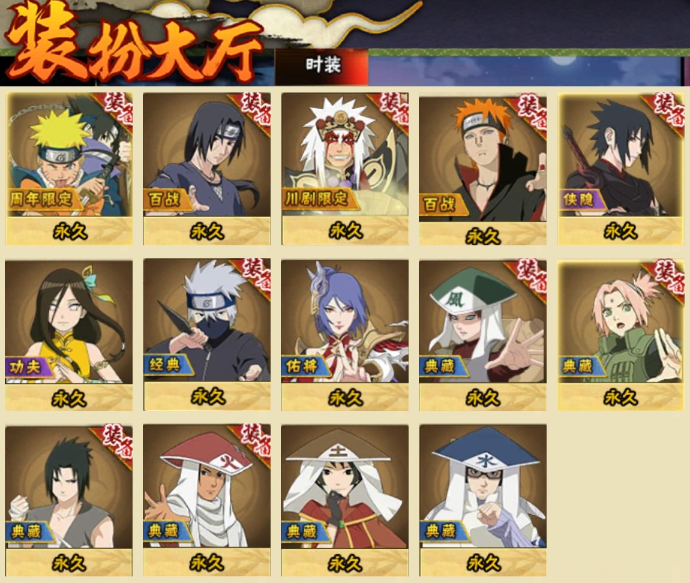Viewport: 690px width, 583px height.
Task: Select the 典藏 costume with 土 hat
Action: pos(345,500)
